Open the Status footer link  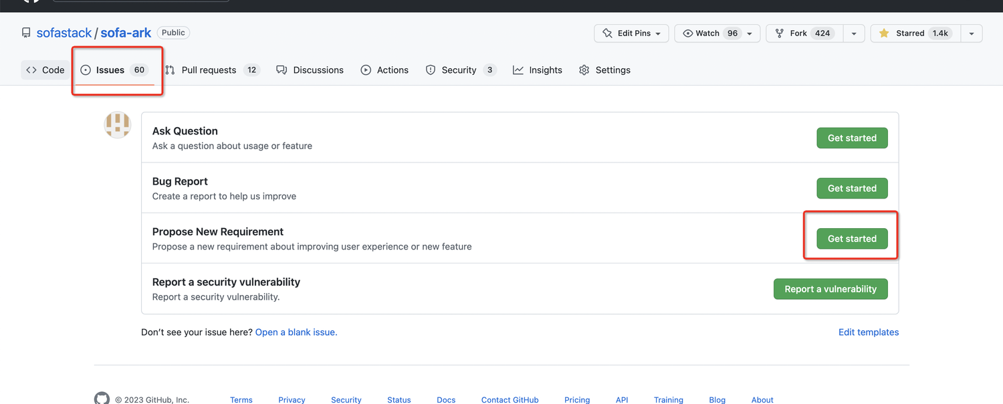pyautogui.click(x=399, y=400)
